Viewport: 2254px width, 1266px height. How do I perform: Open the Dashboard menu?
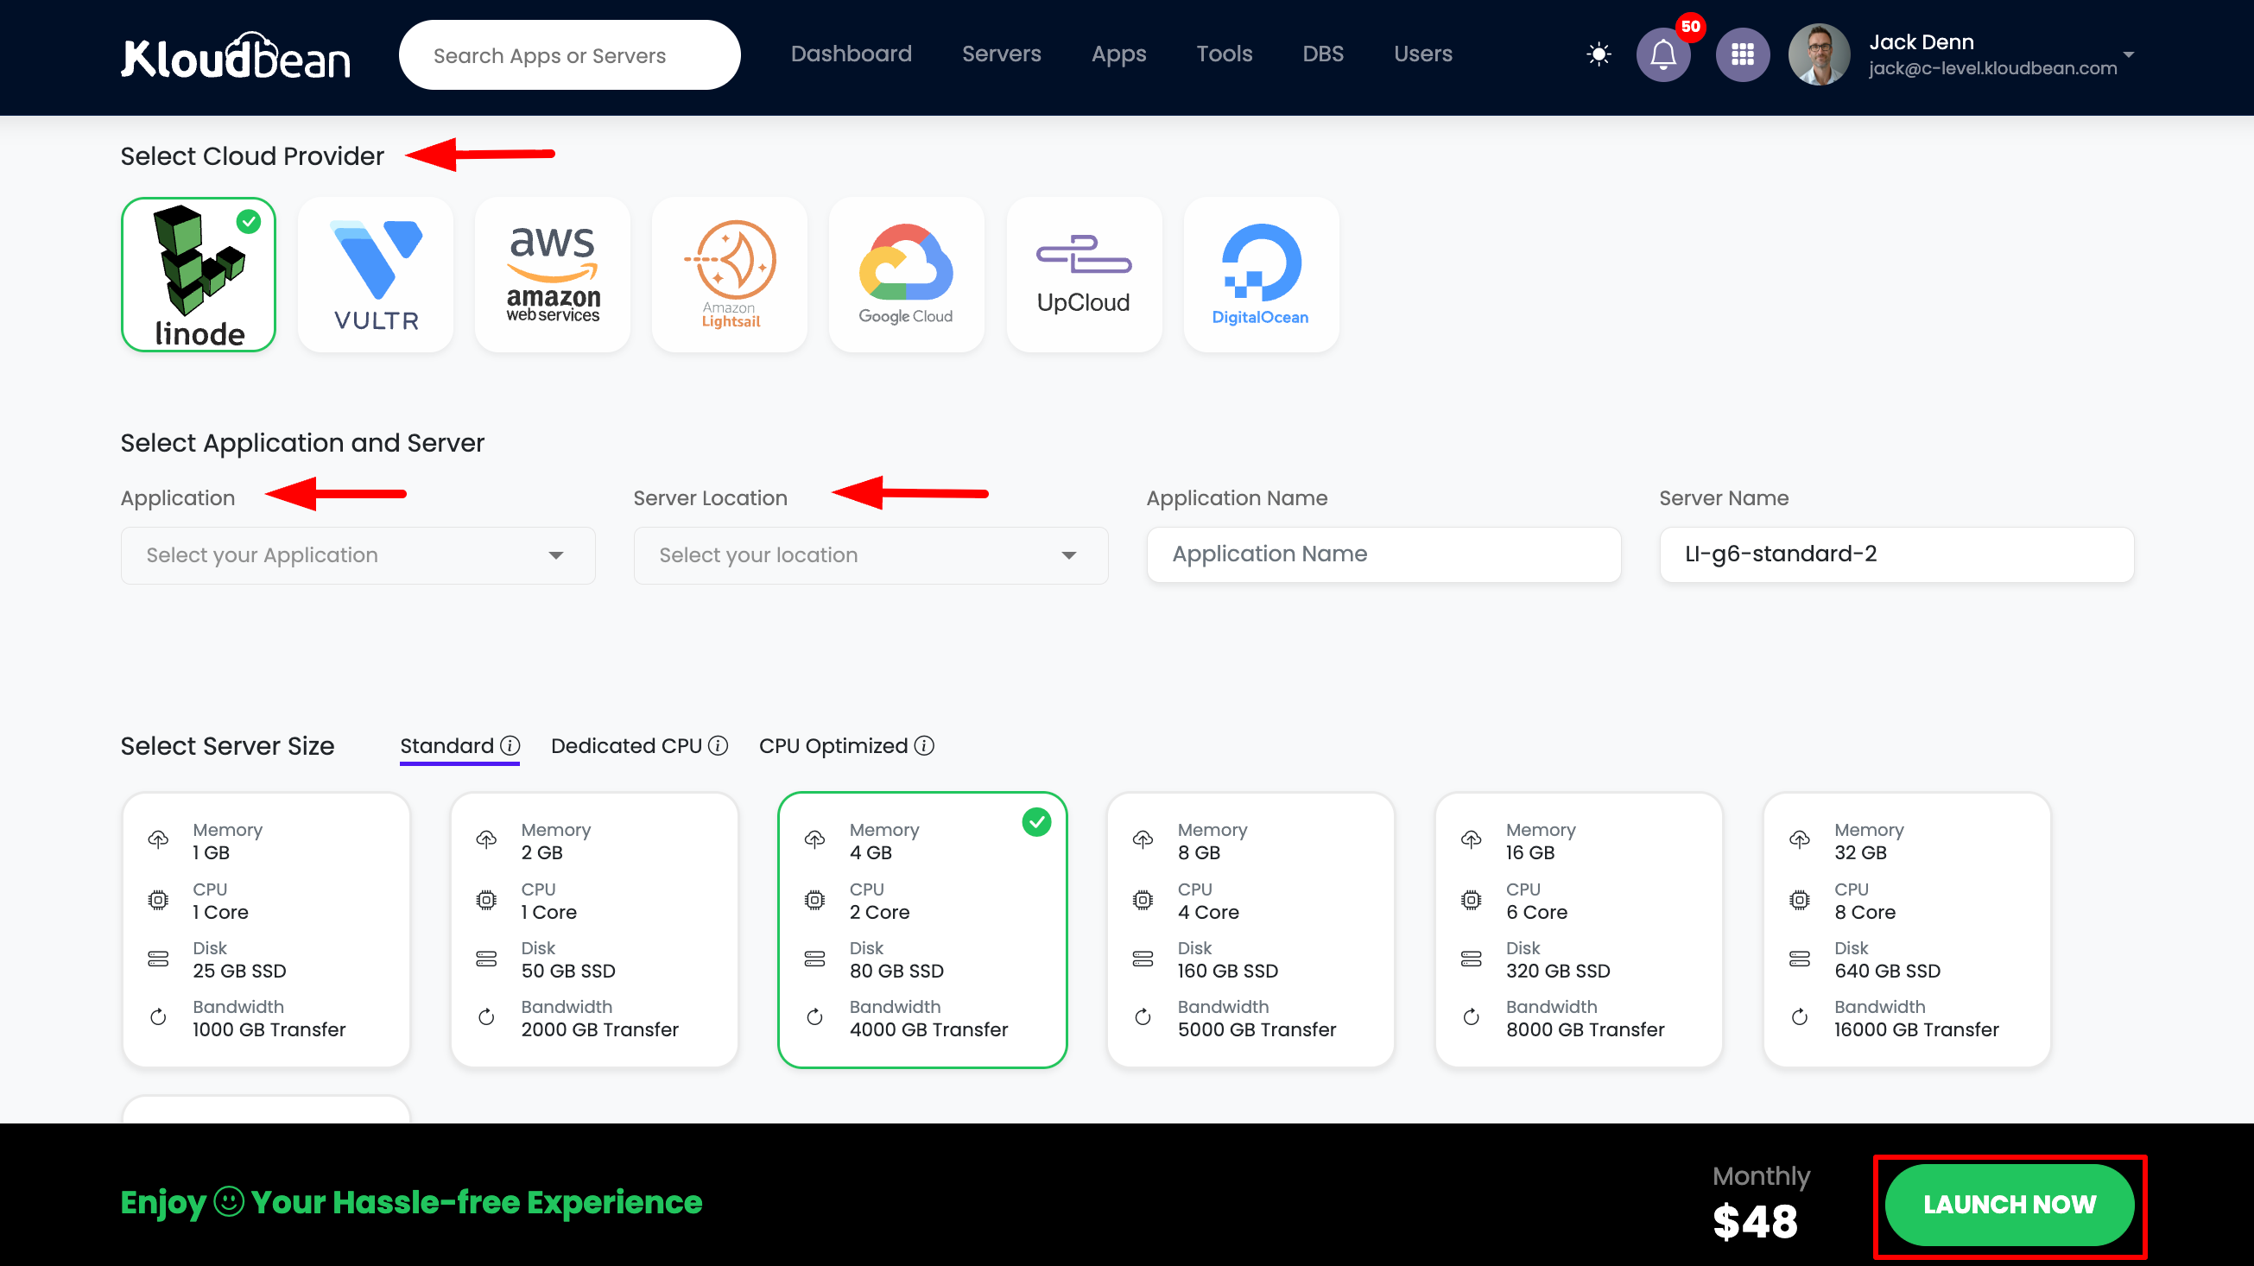coord(851,54)
